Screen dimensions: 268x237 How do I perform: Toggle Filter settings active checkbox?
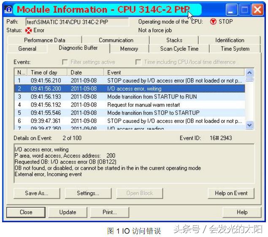65,62
